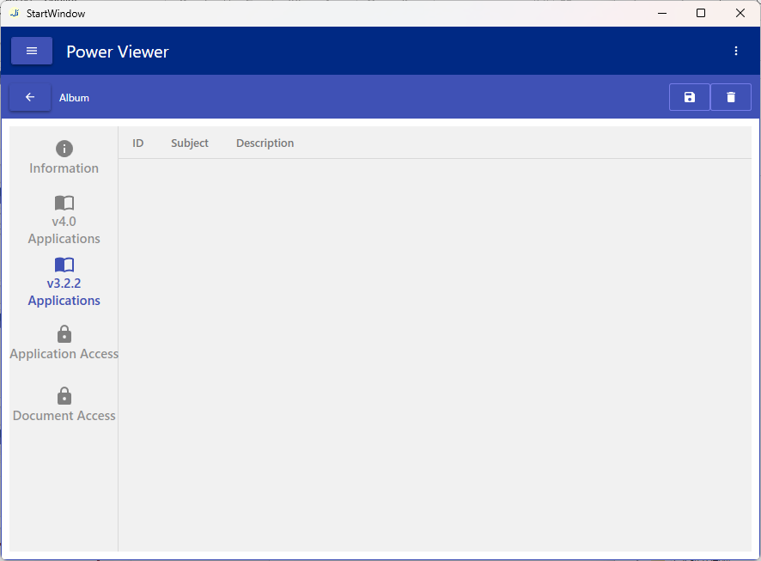Maximize the StartWindow window
The image size is (761, 561).
coord(701,13)
